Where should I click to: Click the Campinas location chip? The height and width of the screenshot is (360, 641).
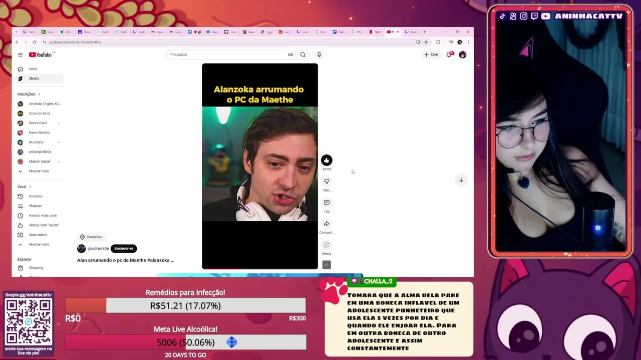point(91,237)
